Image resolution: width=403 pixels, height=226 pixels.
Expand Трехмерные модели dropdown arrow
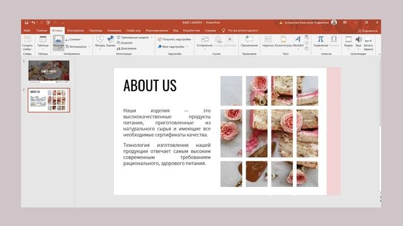click(x=152, y=38)
